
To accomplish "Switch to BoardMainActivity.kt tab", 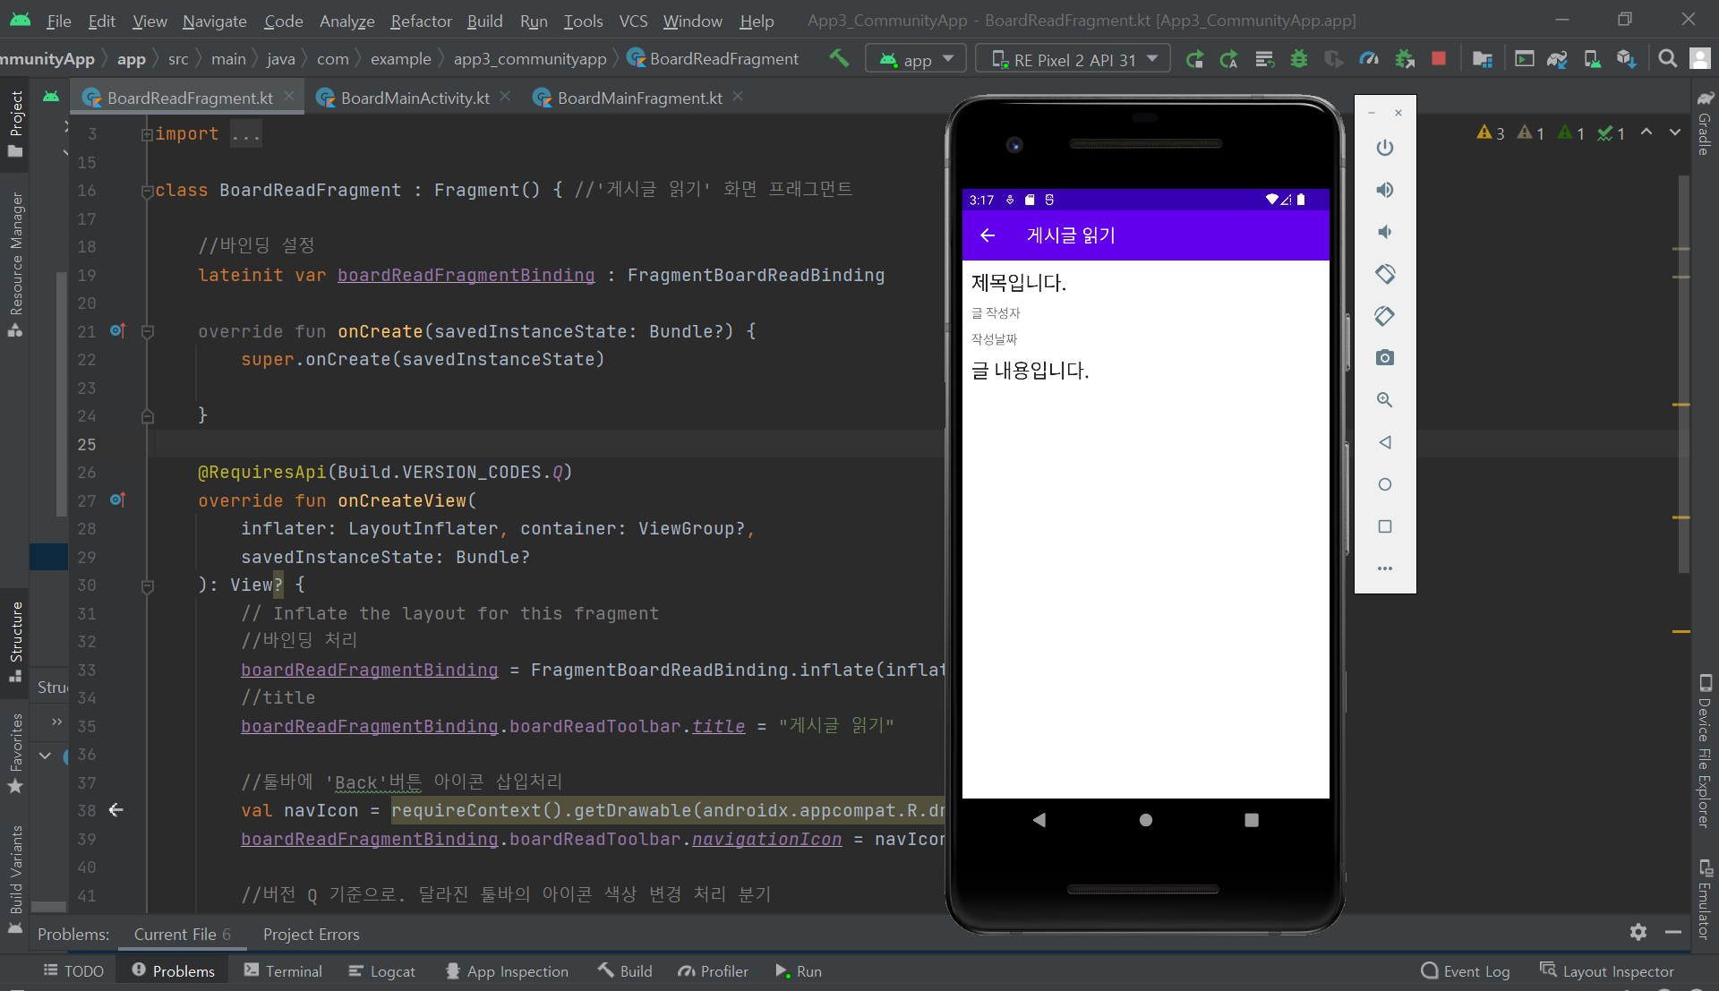I will coord(415,98).
